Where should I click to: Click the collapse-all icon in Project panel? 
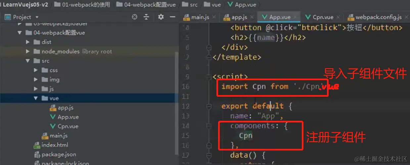146,17
